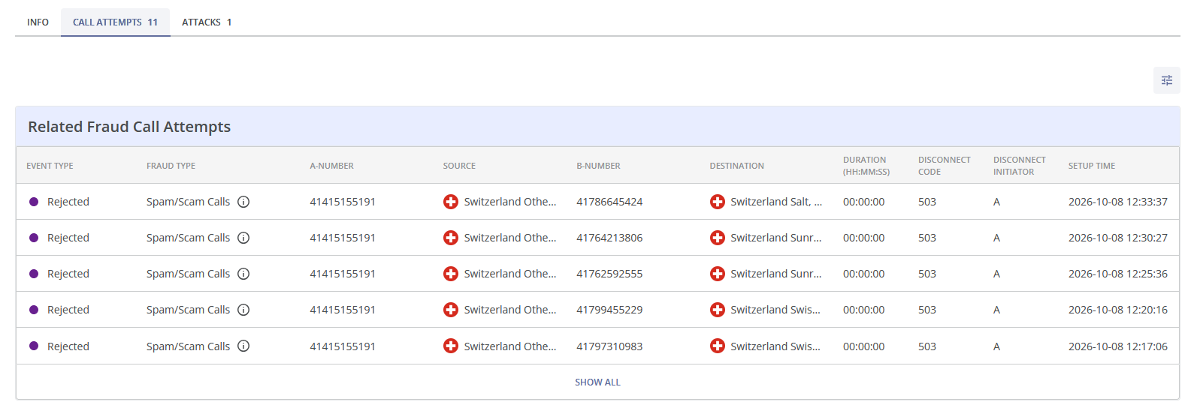The height and width of the screenshot is (405, 1185).
Task: Click purple status dot in 12:20:16 row
Action: click(x=34, y=310)
